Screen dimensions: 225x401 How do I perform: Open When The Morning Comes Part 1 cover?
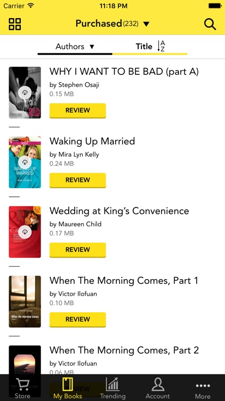[x=25, y=302]
